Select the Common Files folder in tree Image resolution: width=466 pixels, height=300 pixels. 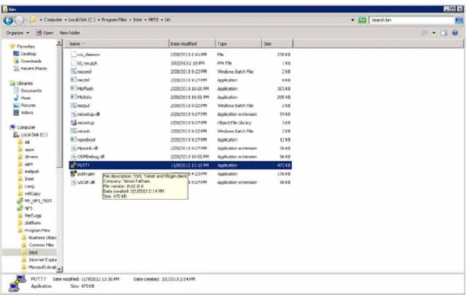tap(41, 245)
